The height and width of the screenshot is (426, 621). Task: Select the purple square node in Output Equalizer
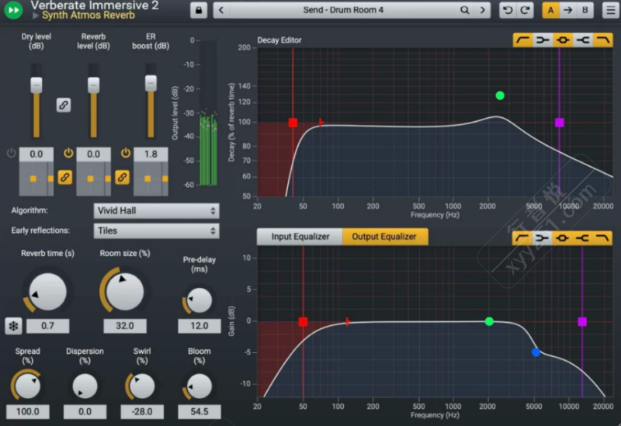(x=582, y=322)
